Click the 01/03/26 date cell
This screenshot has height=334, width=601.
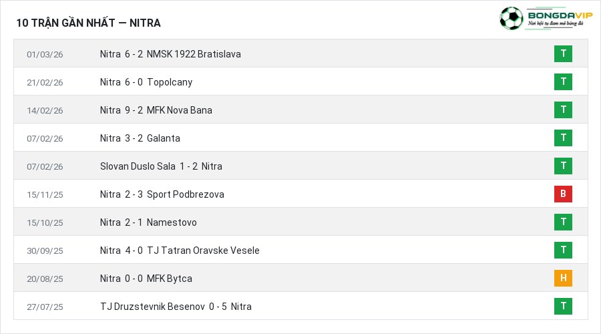[x=45, y=55]
